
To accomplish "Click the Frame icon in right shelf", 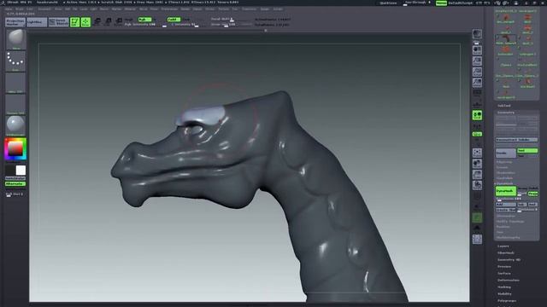I will tap(477, 153).
